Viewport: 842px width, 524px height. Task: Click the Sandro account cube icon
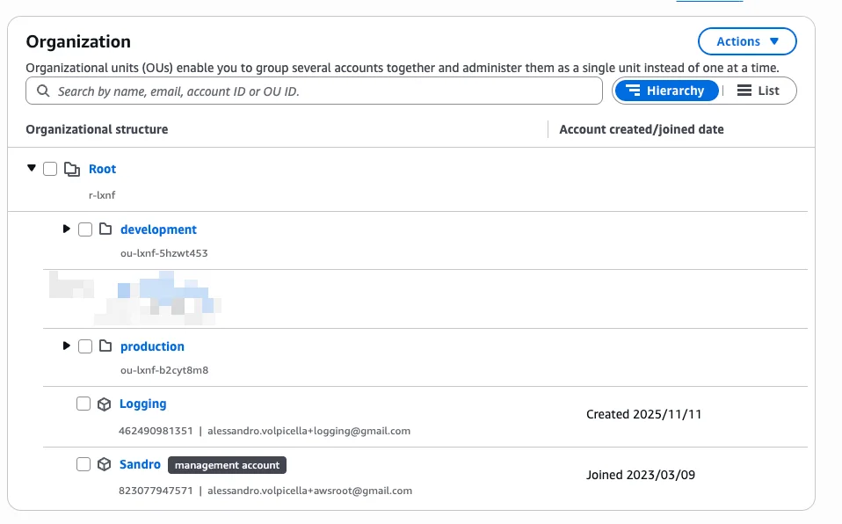click(x=104, y=464)
